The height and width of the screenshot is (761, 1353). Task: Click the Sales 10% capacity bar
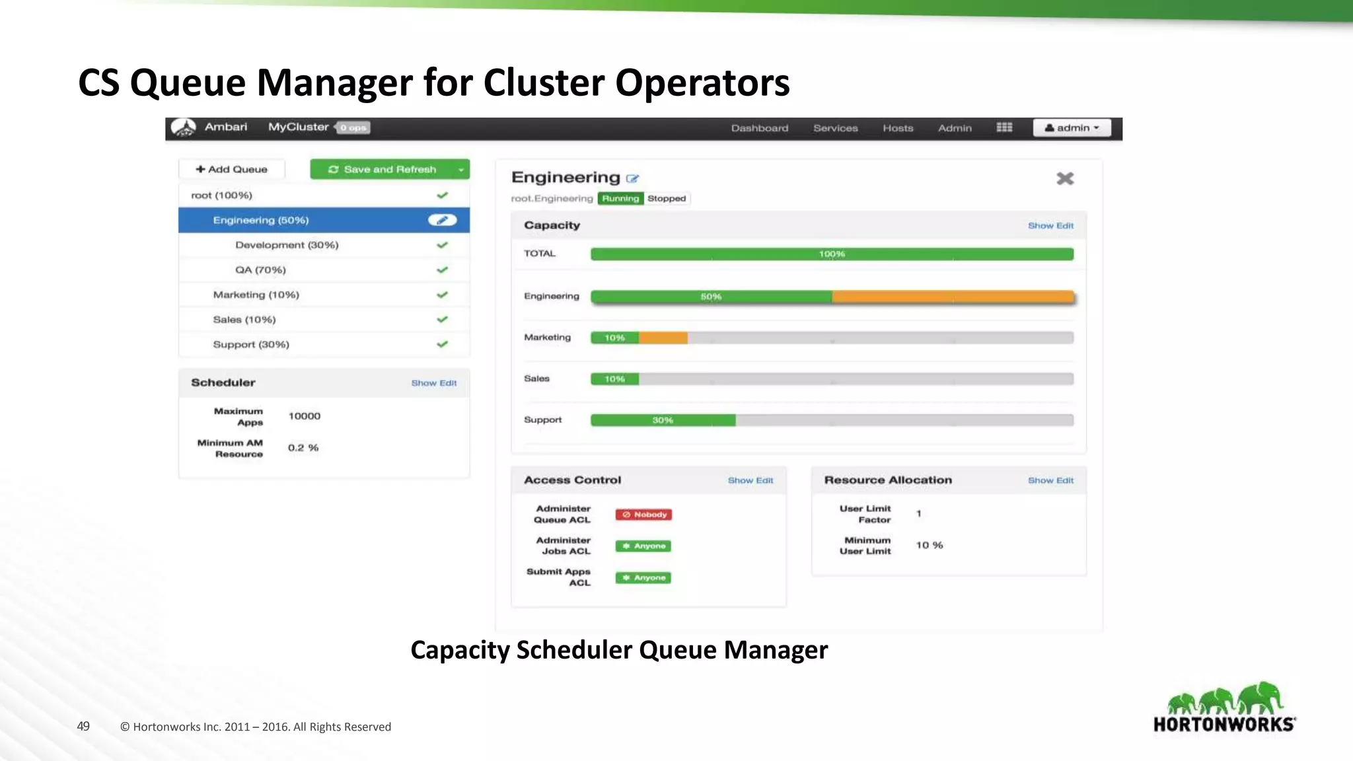click(832, 379)
